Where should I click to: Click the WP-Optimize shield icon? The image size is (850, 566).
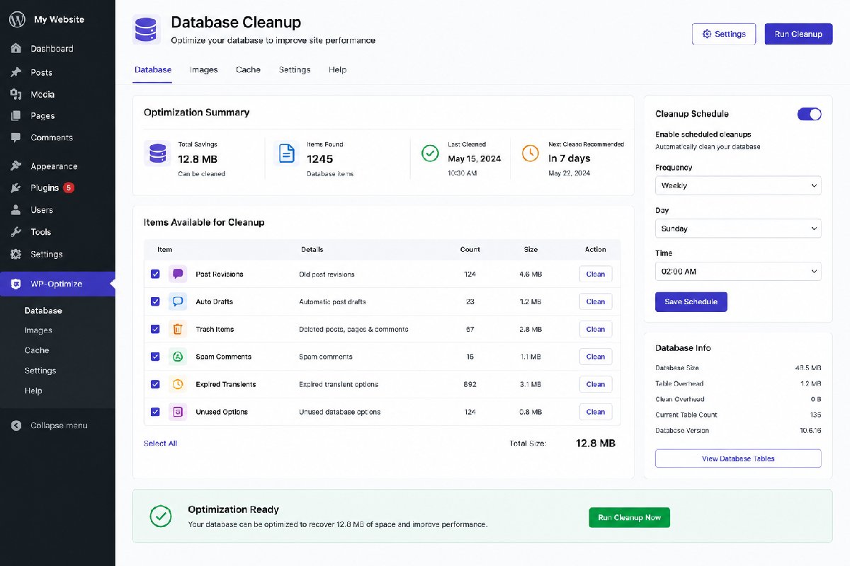pos(16,284)
